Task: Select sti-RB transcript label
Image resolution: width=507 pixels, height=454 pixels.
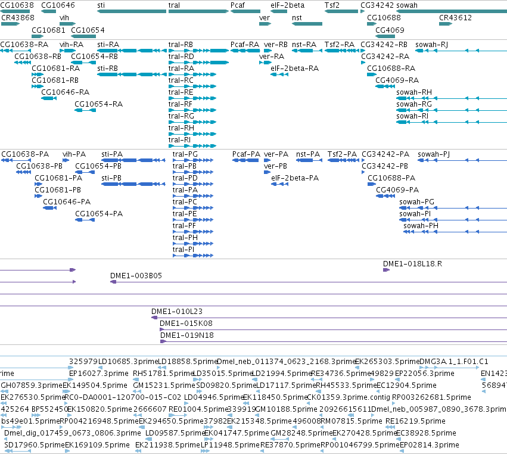Action: pos(107,69)
